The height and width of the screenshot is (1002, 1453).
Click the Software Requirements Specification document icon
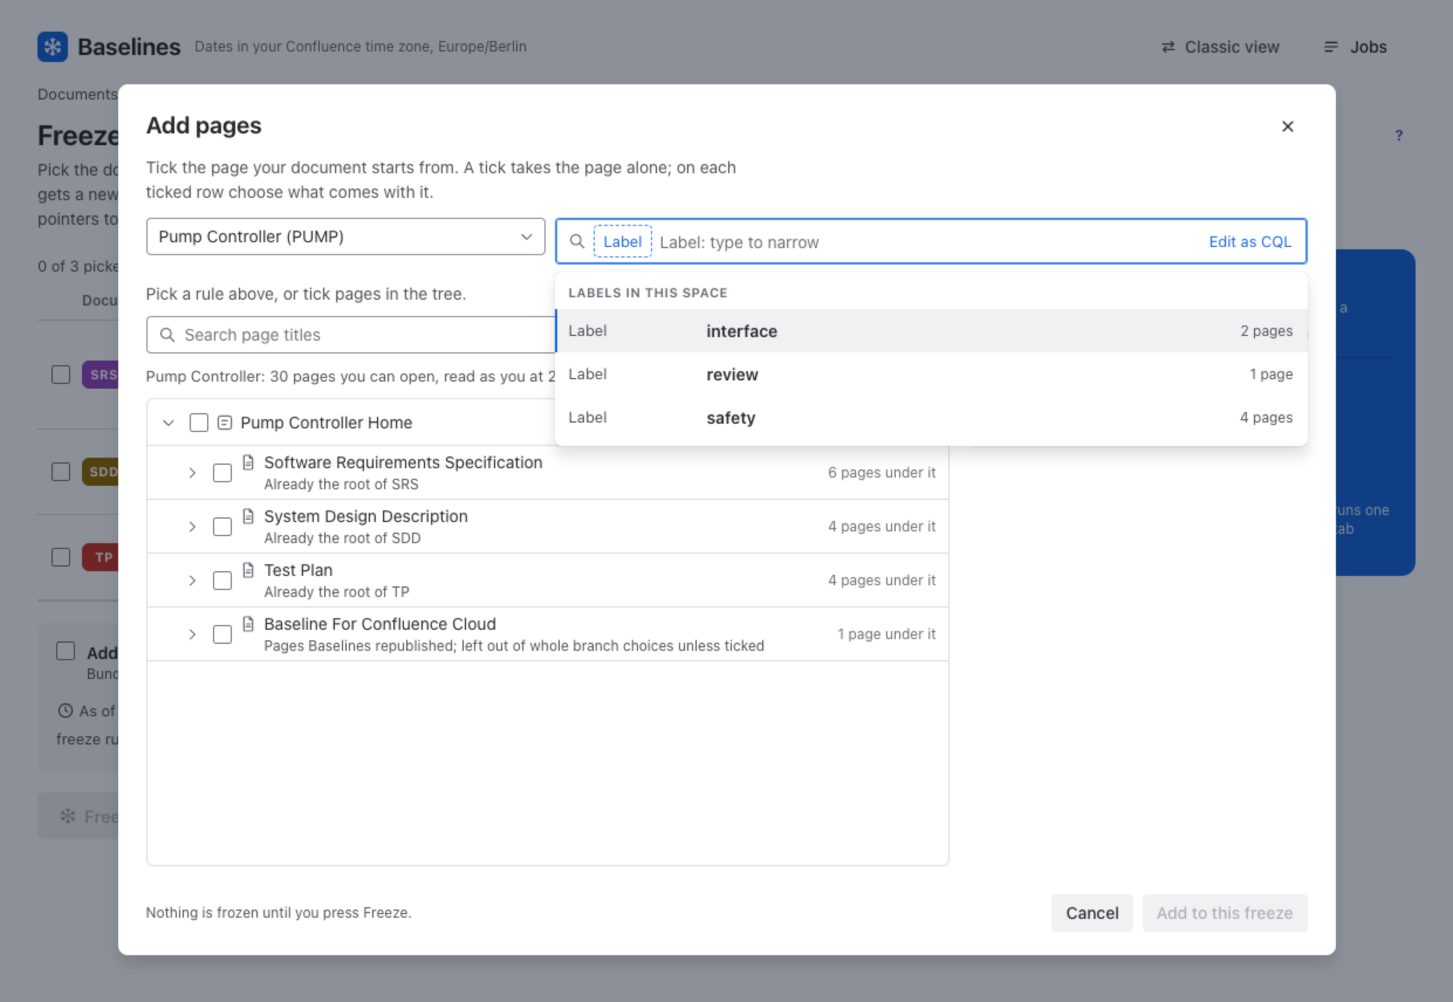[249, 462]
